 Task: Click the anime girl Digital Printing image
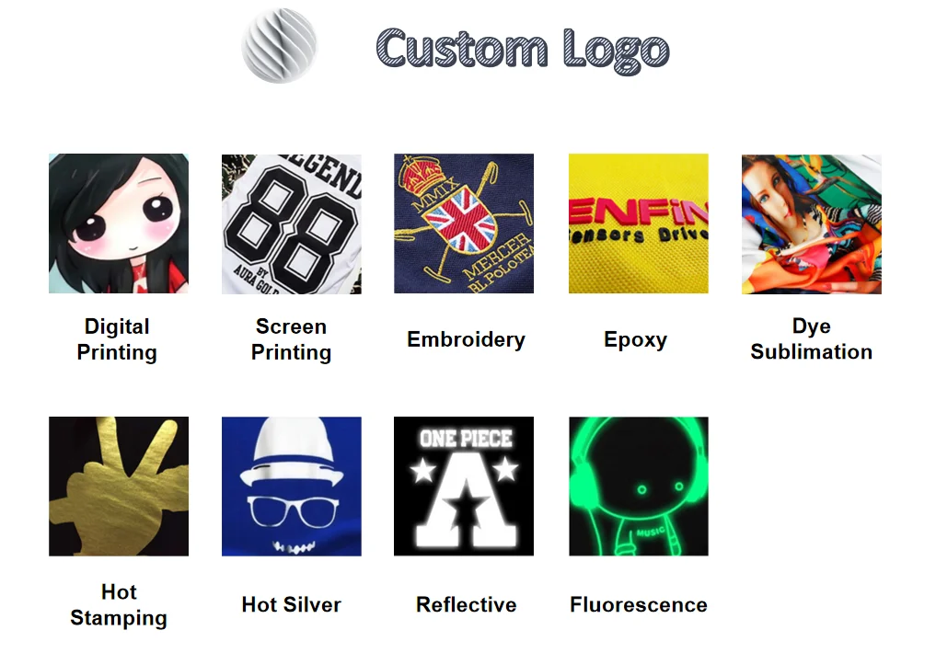click(118, 223)
